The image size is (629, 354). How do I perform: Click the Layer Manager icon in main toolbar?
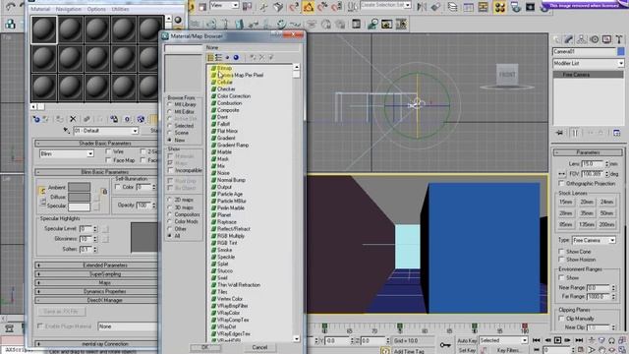452,7
